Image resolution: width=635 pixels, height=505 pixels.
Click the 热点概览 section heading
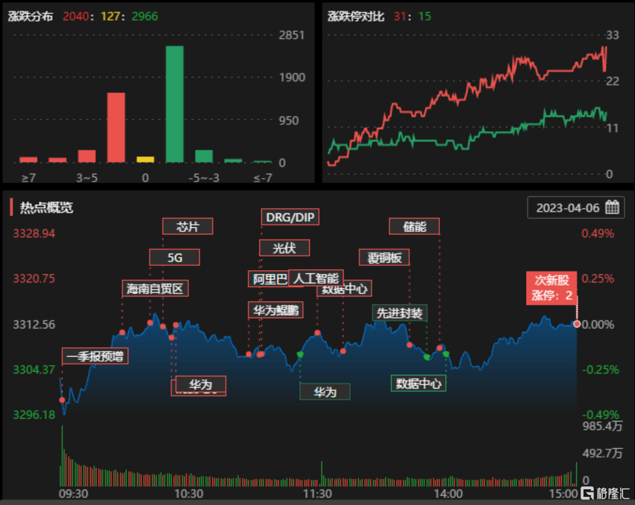click(46, 207)
